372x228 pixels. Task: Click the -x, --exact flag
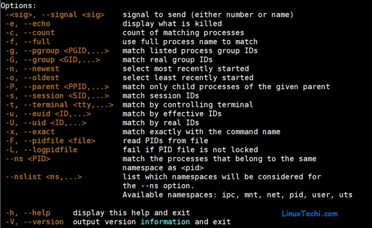coord(30,131)
